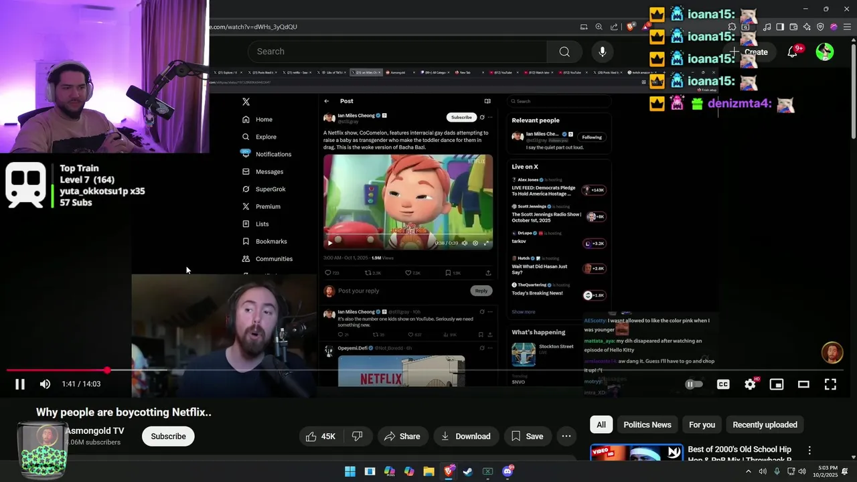Share the video
Image resolution: width=857 pixels, height=482 pixels.
pos(402,436)
